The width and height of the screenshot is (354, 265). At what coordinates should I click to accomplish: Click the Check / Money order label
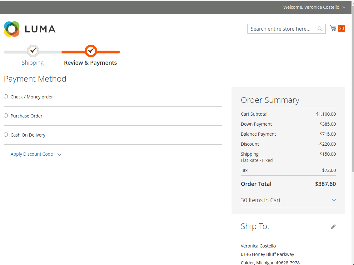pos(32,97)
